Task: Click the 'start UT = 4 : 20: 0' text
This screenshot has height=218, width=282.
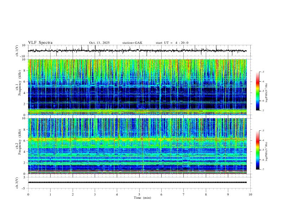Action: [172, 43]
